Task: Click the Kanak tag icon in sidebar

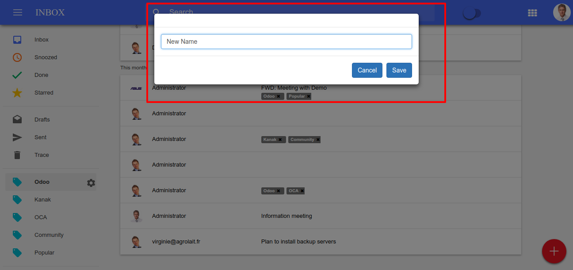Action: pyautogui.click(x=17, y=200)
